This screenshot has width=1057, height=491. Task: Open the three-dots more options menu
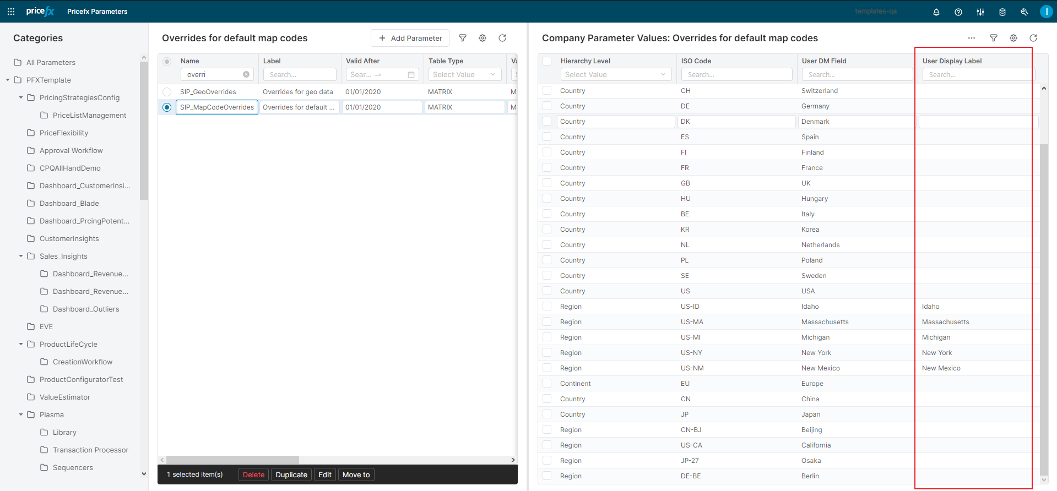(x=971, y=38)
